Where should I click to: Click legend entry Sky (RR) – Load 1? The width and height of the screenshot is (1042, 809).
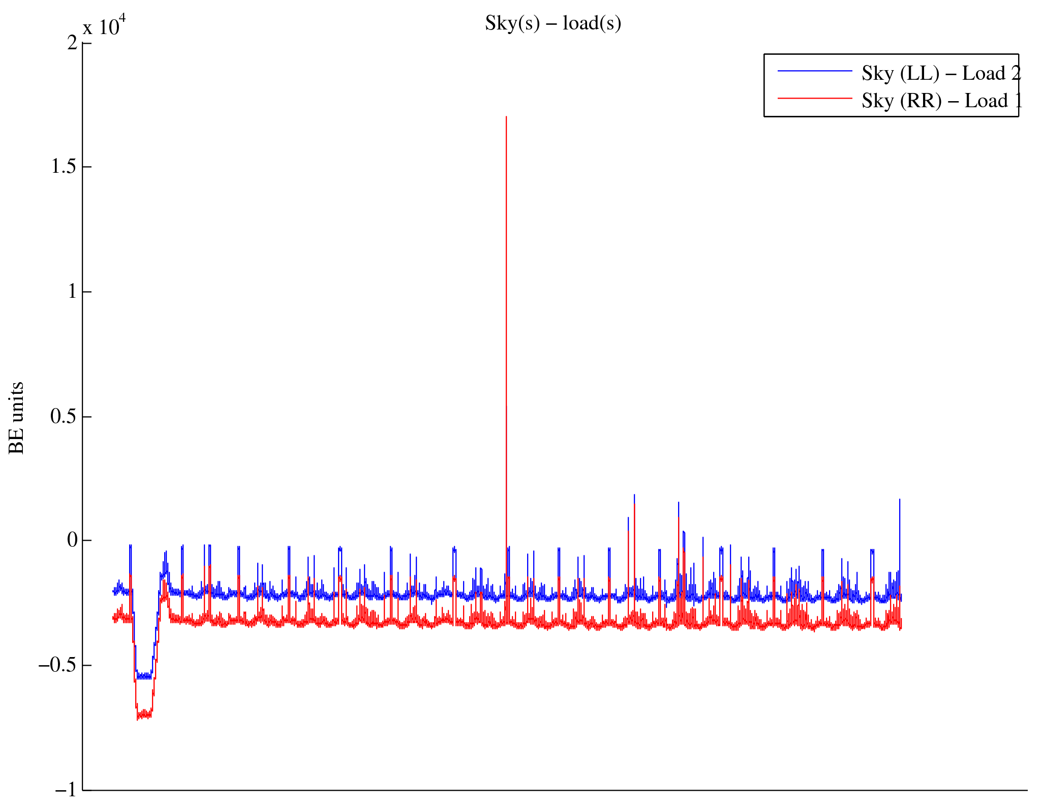[x=941, y=101]
